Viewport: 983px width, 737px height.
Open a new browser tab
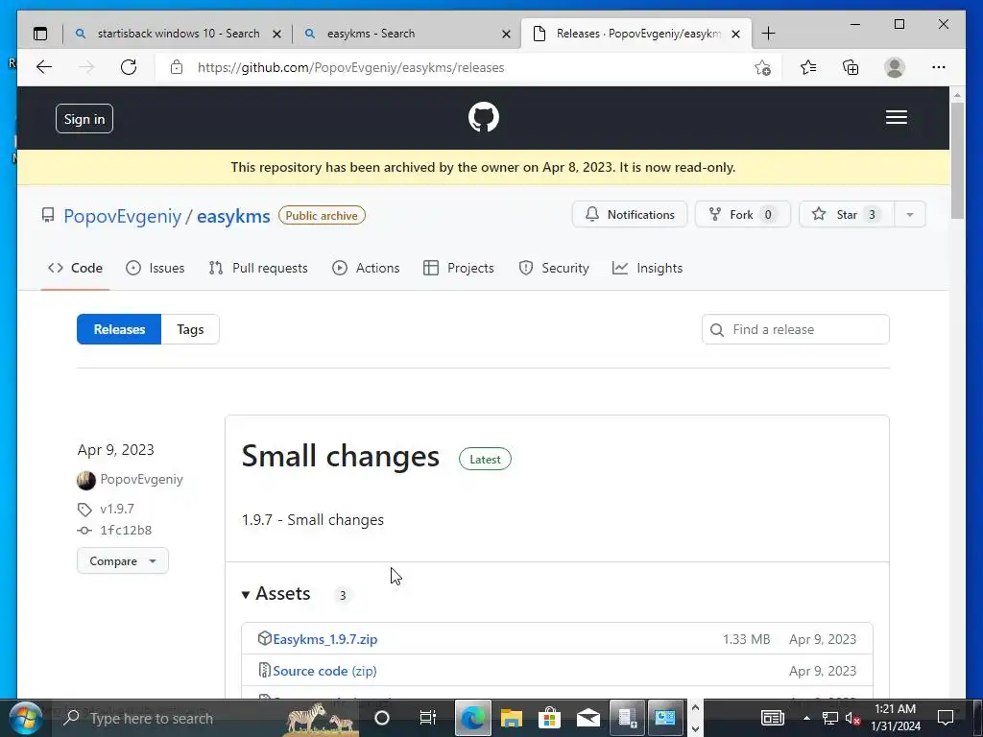pos(768,34)
